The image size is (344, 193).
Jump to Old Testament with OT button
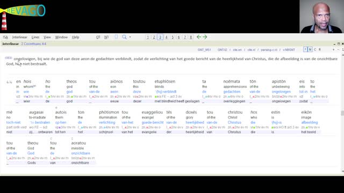tap(98, 37)
